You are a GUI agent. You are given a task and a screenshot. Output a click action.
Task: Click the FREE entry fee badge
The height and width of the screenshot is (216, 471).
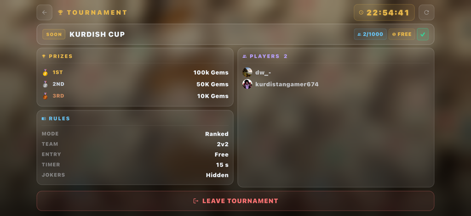(x=402, y=34)
